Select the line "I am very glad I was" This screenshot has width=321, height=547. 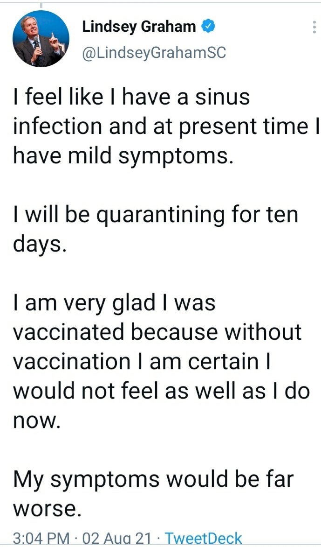(115, 303)
